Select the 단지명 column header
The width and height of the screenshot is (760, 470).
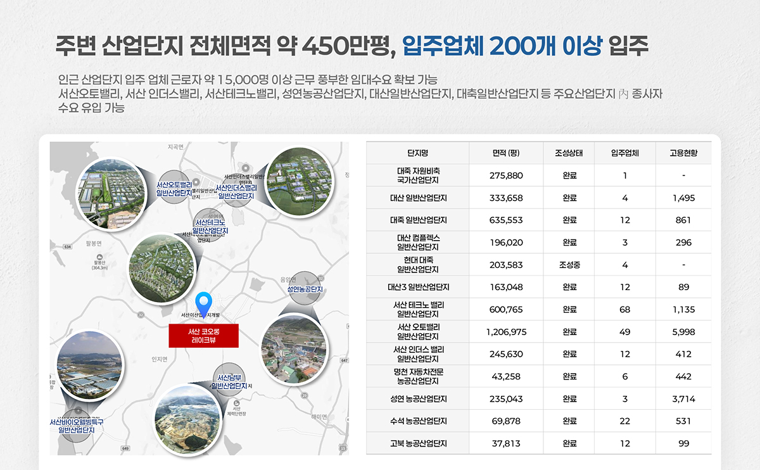pyautogui.click(x=417, y=153)
